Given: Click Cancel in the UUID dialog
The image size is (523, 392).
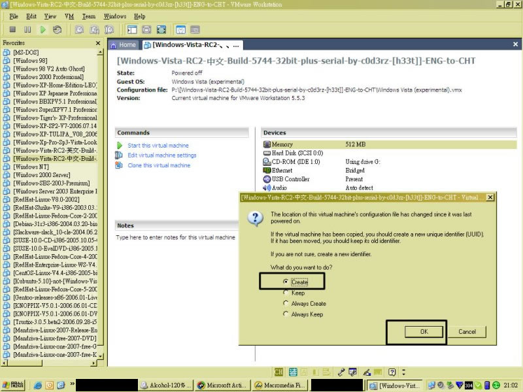Looking at the screenshot, I should [x=467, y=332].
